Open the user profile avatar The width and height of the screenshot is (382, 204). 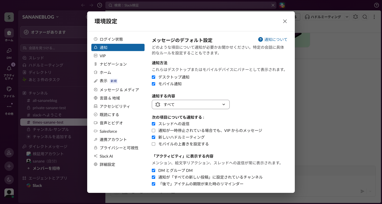9,193
